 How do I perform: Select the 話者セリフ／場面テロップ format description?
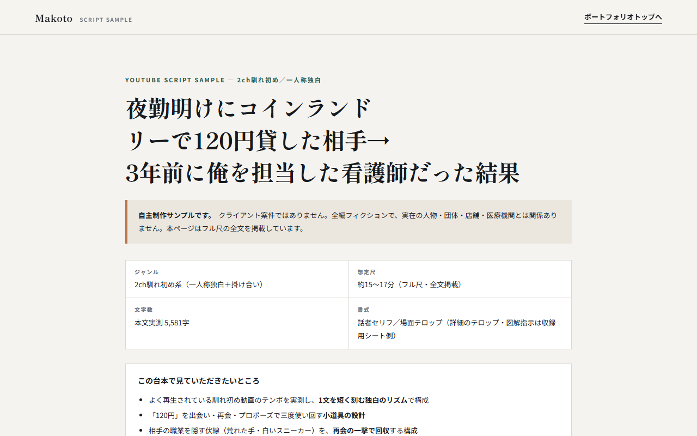coord(457,329)
